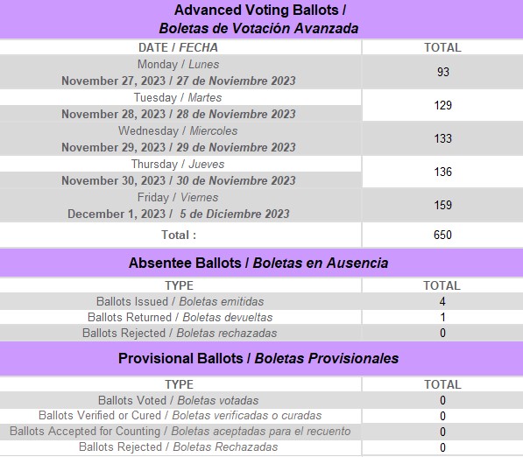Select the DATE / FECHA column header
Image resolution: width=523 pixels, height=457 pixels.
(x=178, y=47)
